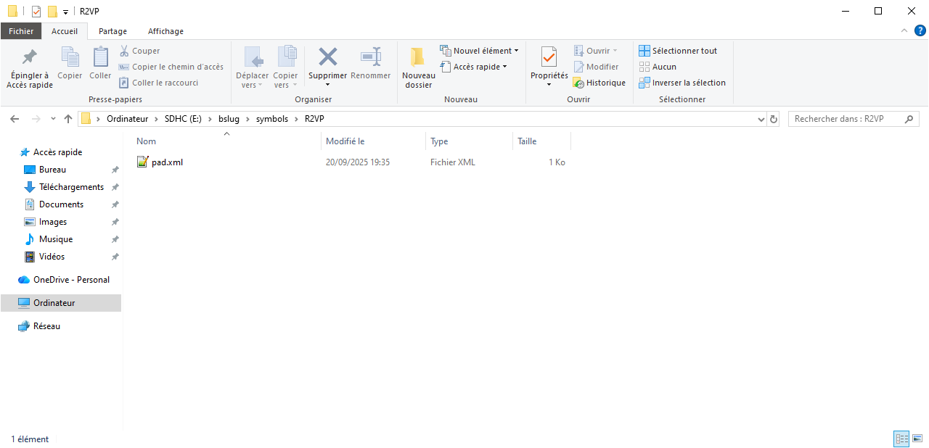Click the Modifier ribbon button
The height and width of the screenshot is (448, 929).
click(595, 67)
